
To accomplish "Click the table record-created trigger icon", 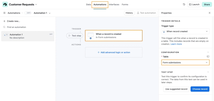I will 91,36.
